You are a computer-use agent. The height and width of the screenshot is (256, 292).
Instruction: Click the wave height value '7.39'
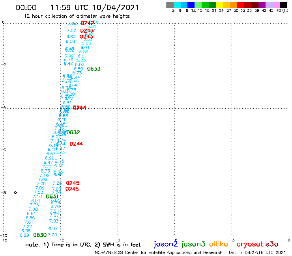click(52, 235)
